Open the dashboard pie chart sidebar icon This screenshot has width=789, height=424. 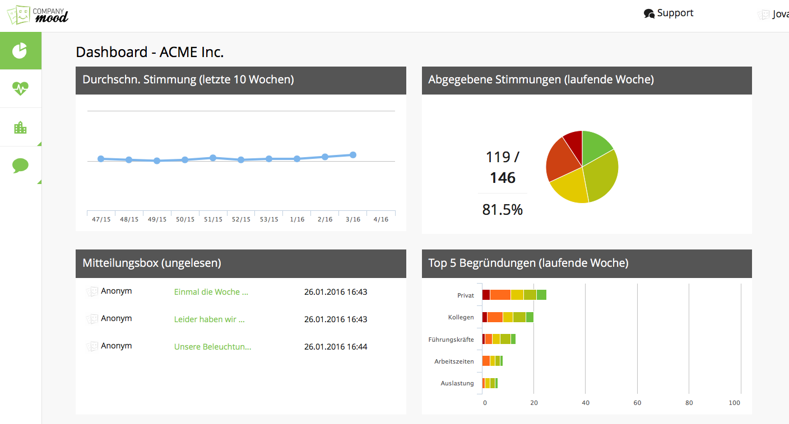coord(20,50)
